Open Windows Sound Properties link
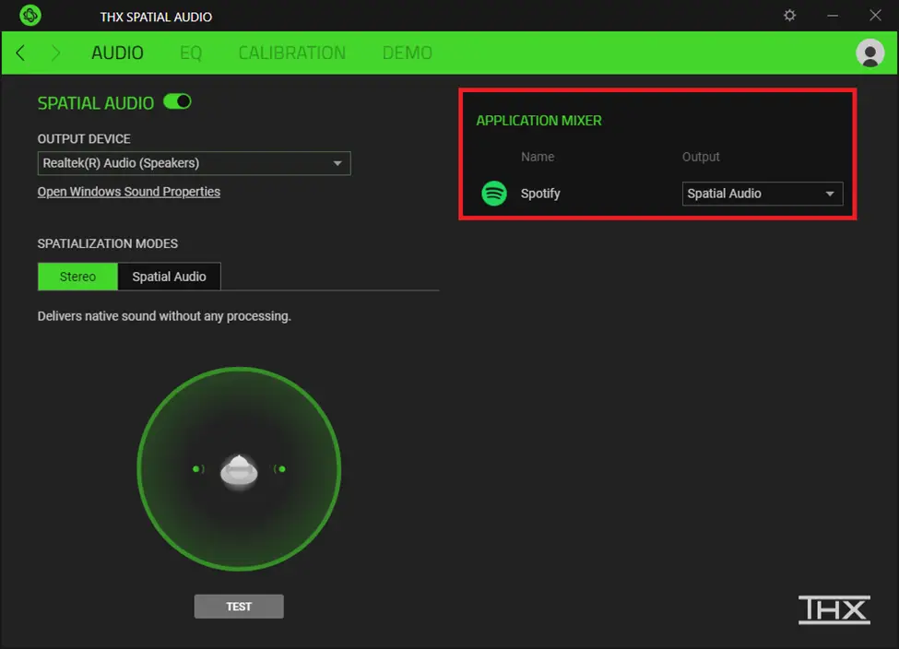 pos(128,191)
